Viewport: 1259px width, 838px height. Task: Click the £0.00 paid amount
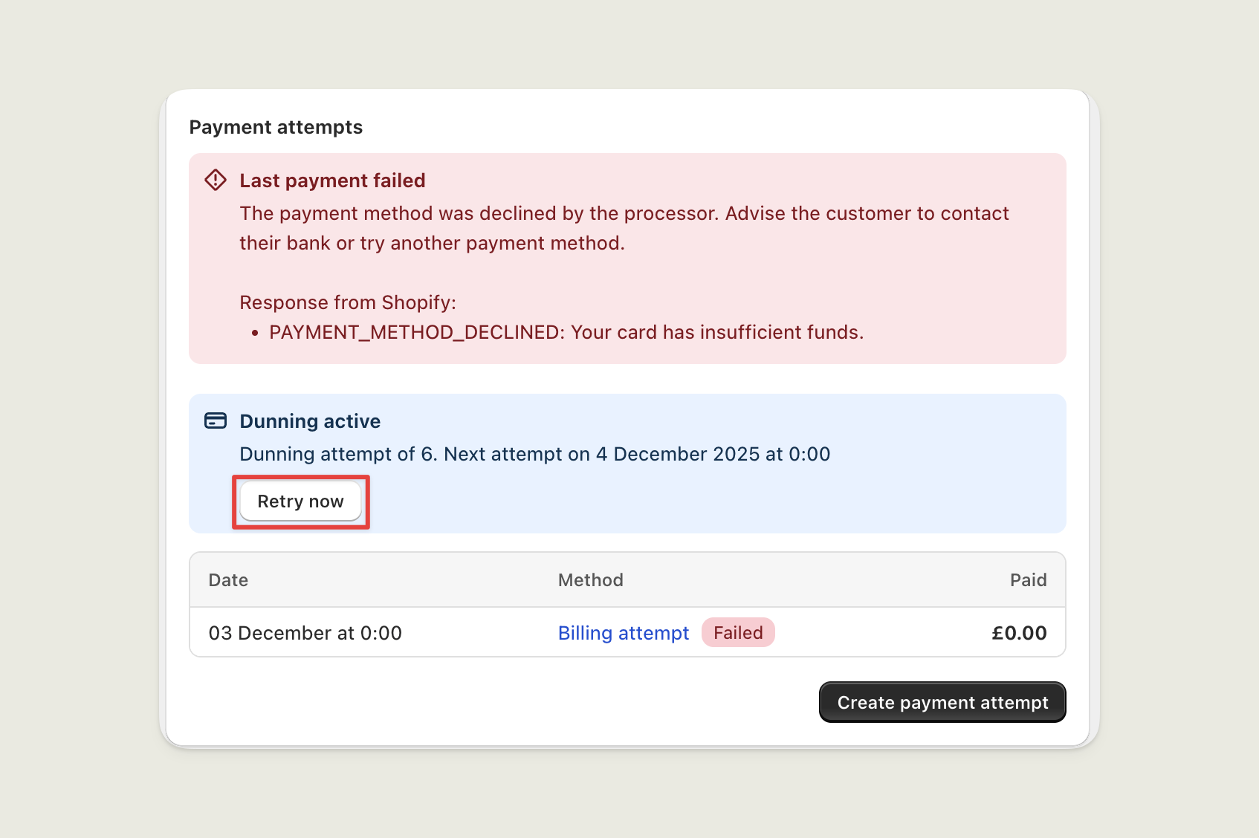1018,633
